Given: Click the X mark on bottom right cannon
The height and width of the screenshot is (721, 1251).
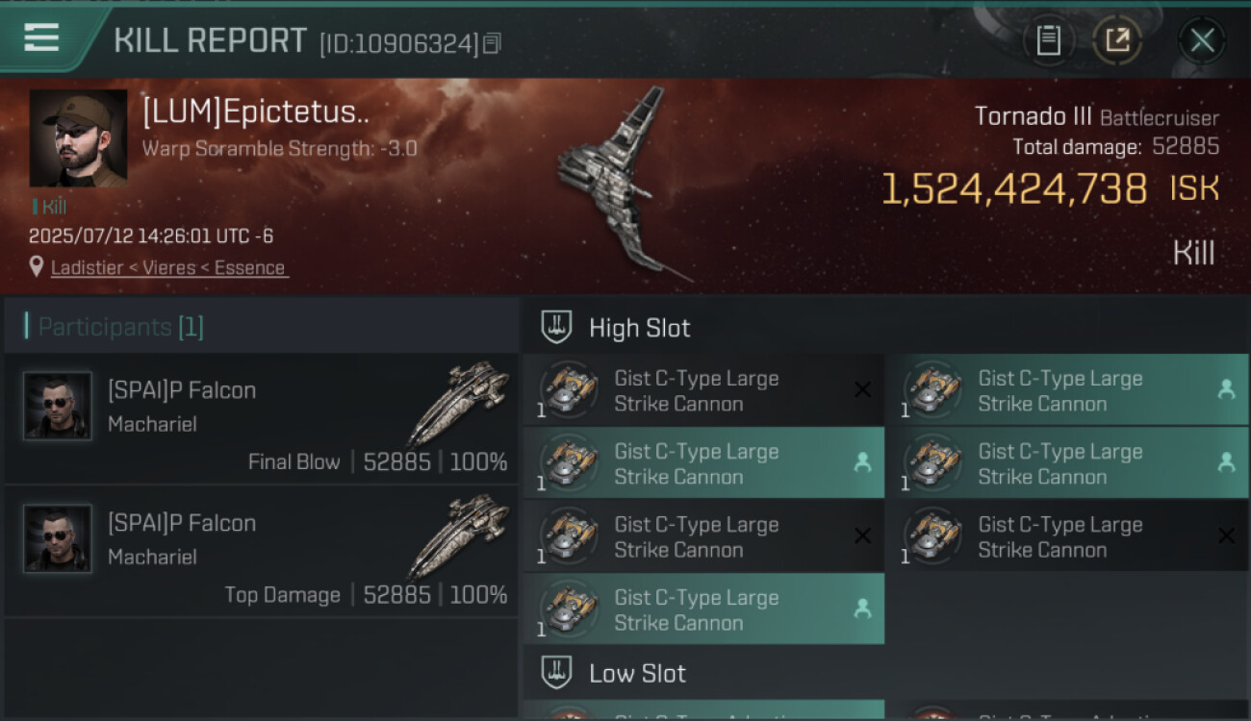Looking at the screenshot, I should [x=1226, y=535].
